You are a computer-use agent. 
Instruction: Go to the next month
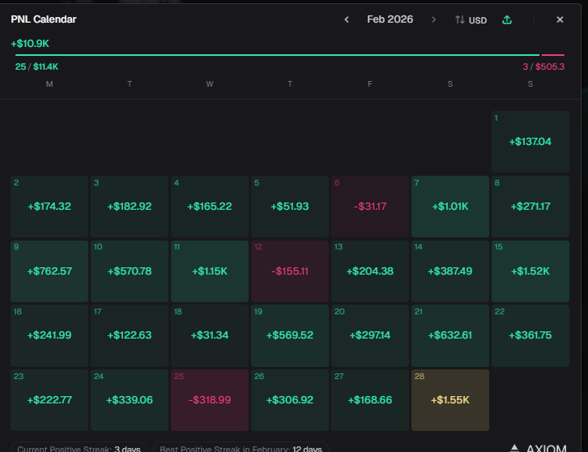pos(434,19)
